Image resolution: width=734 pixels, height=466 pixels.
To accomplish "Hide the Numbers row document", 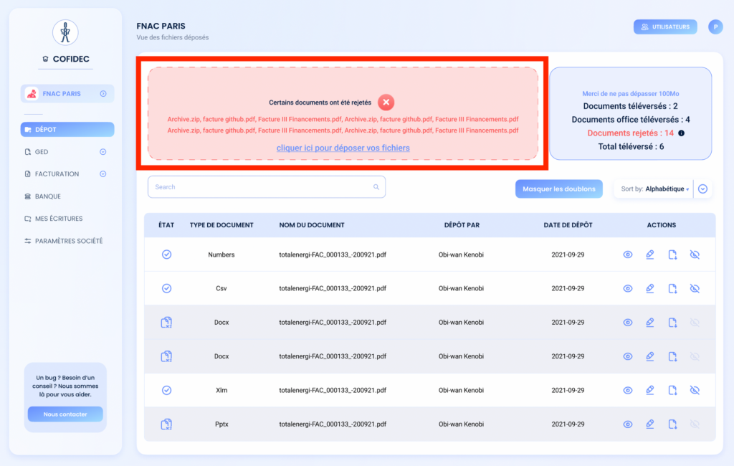I will pyautogui.click(x=695, y=255).
